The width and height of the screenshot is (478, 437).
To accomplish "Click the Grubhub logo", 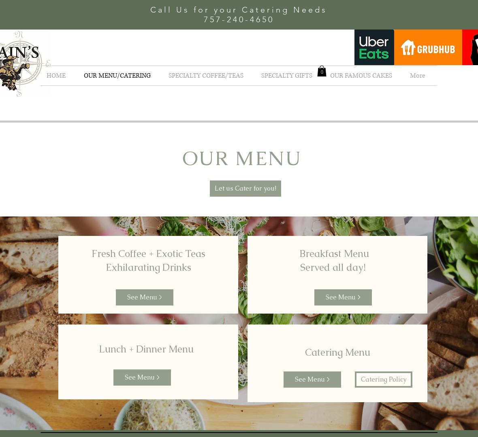I will pos(428,47).
